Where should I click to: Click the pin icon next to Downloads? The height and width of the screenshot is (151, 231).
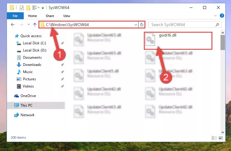point(62,65)
